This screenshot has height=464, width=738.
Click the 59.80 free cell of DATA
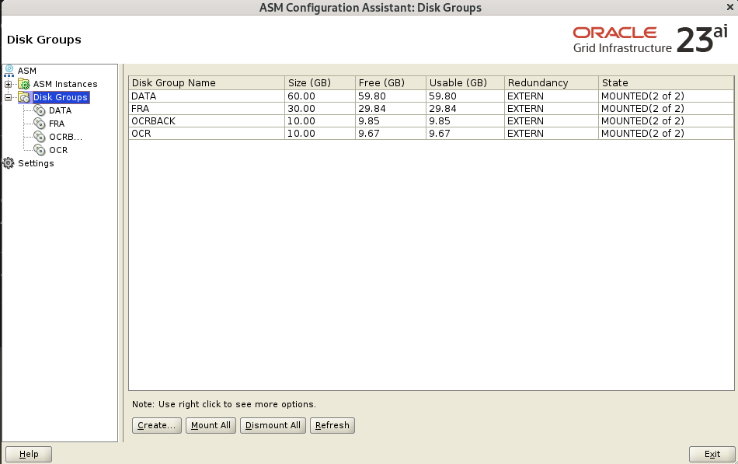point(391,96)
